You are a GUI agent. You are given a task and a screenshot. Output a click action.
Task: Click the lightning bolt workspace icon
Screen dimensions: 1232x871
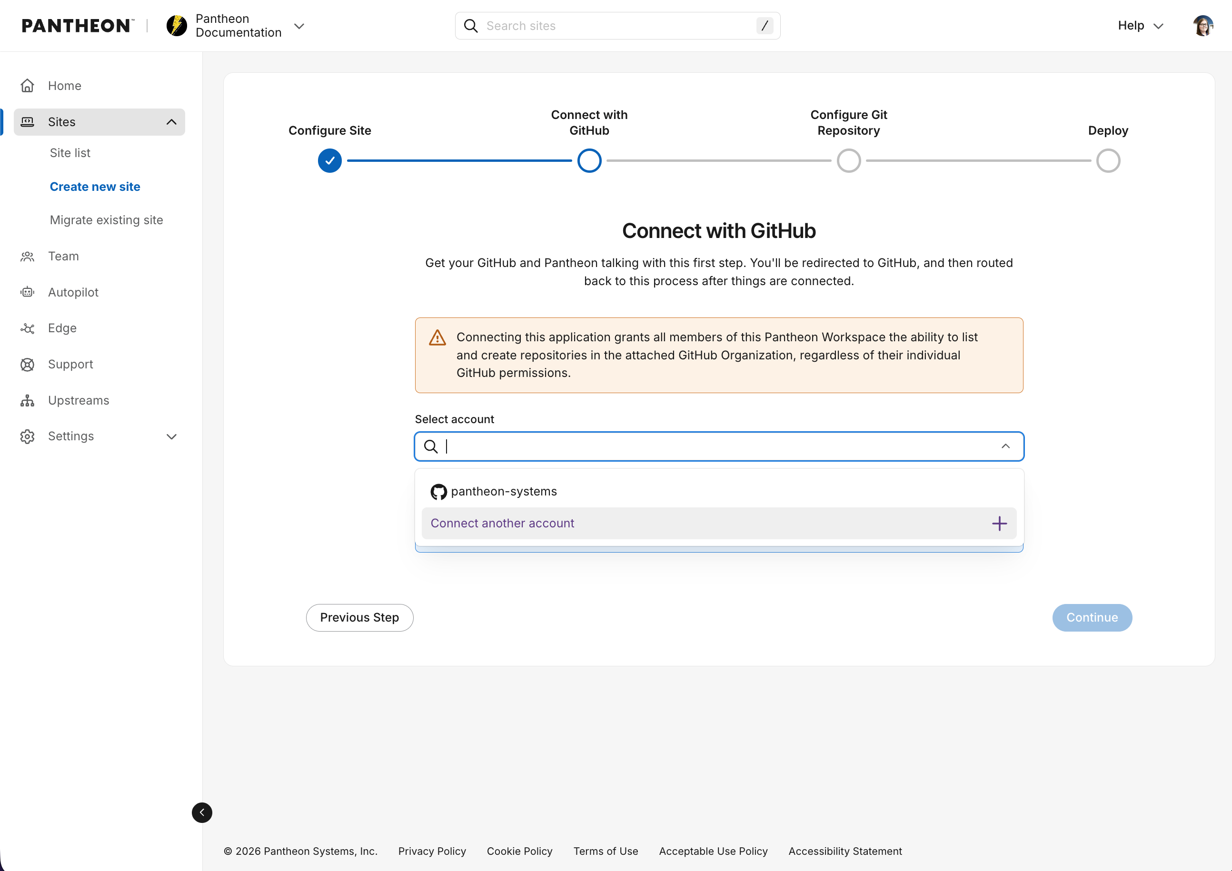click(x=177, y=26)
